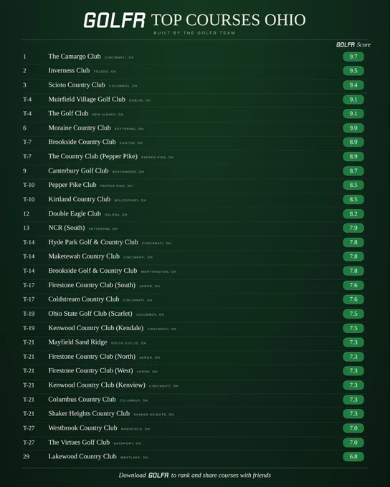
Task: Select Pepper Pike Club name
Action: tap(72, 185)
